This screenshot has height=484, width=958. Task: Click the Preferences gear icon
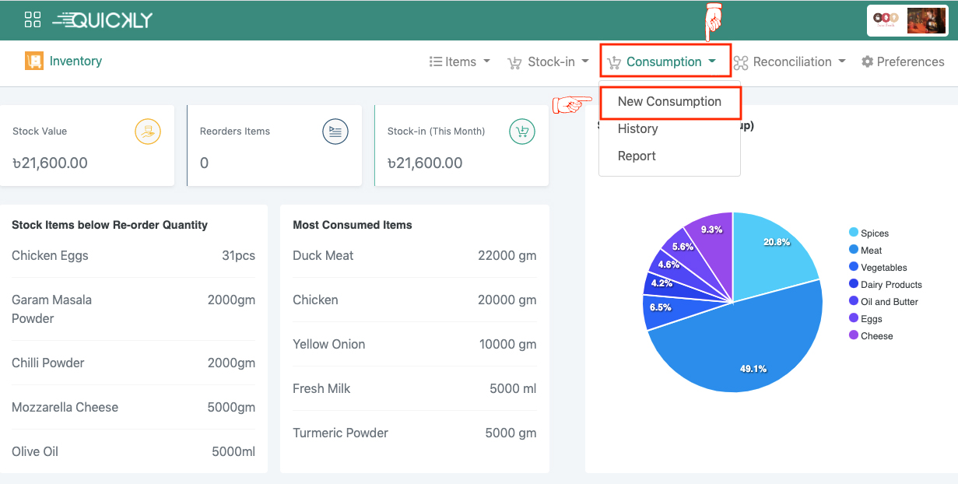pyautogui.click(x=868, y=62)
